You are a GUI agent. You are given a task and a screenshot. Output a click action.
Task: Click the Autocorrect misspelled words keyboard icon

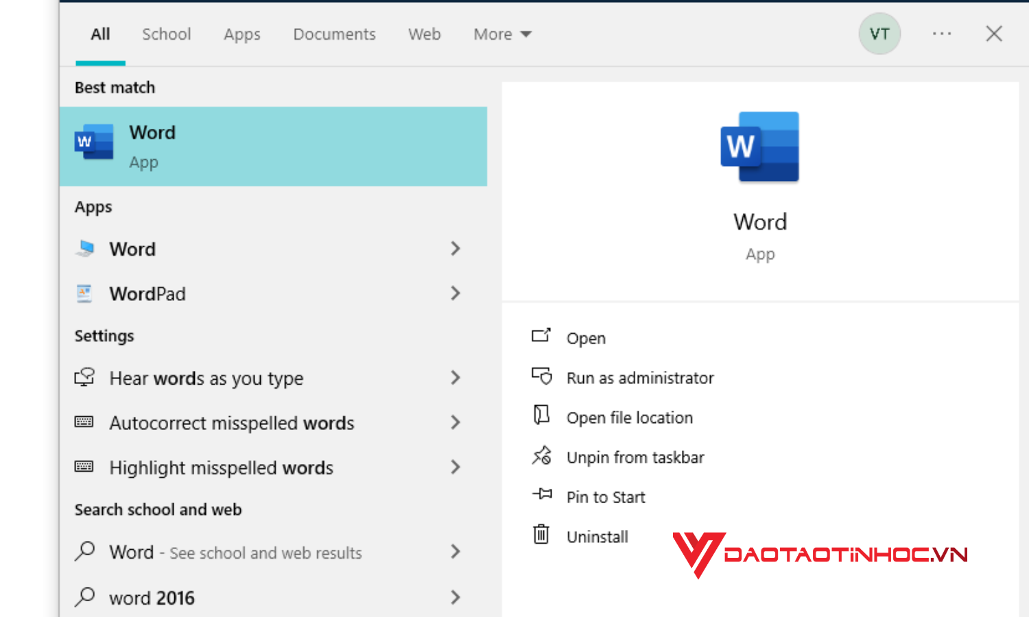tap(84, 422)
